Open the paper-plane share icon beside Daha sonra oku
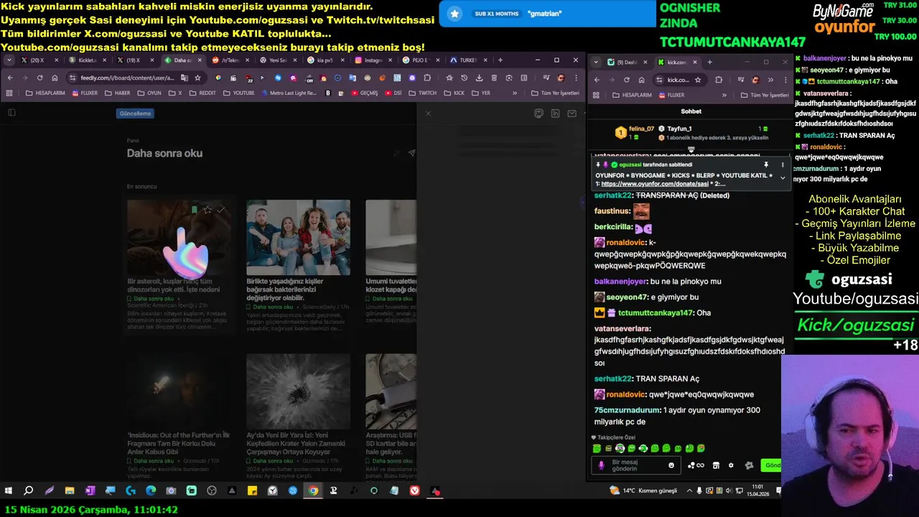 (411, 153)
